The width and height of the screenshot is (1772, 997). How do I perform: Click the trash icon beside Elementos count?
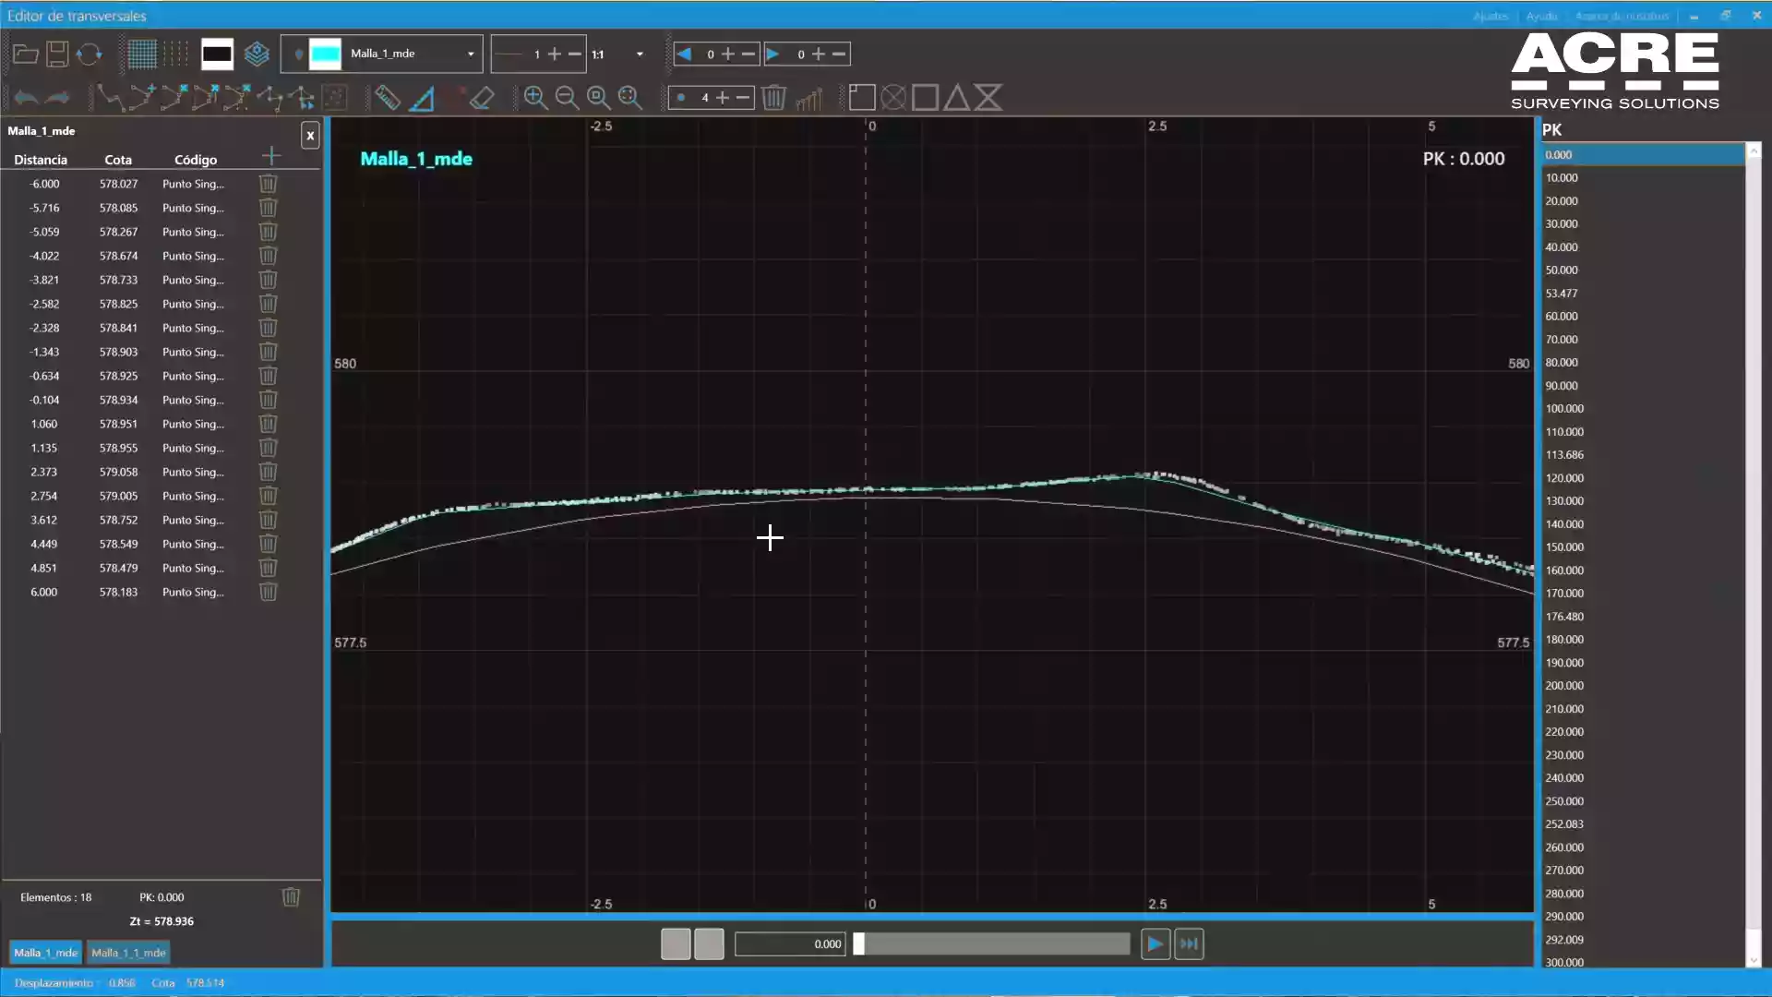point(291,897)
